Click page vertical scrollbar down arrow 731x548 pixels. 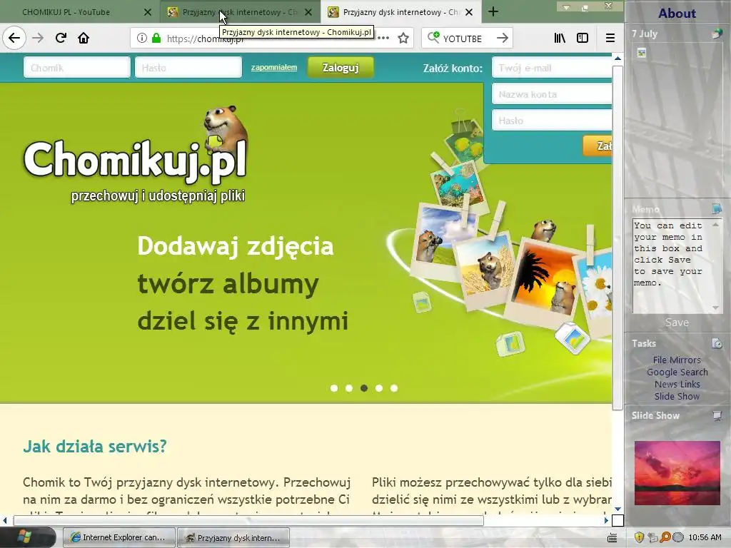tap(617, 509)
